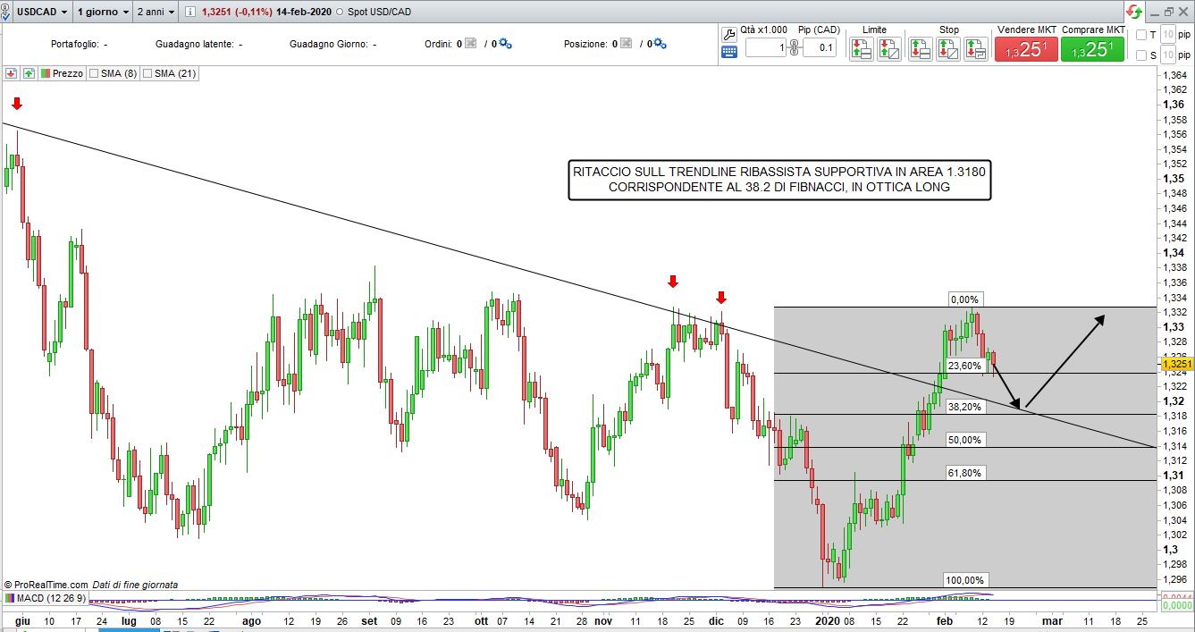Screen dimensions: 1195x632
Task: Enable the SMA (21) checkbox
Action: [x=147, y=73]
